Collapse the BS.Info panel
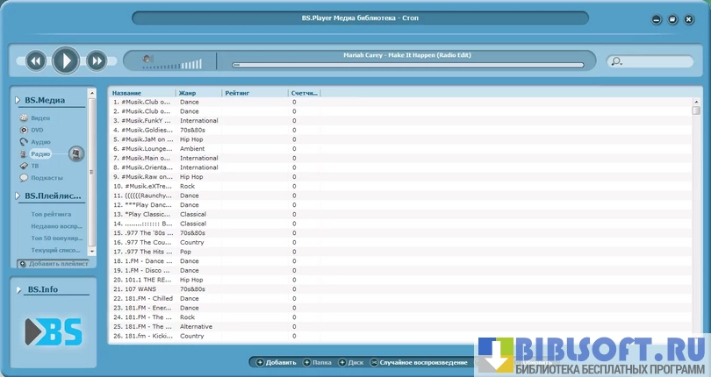Viewport: 711px width, 377px height. [x=18, y=288]
